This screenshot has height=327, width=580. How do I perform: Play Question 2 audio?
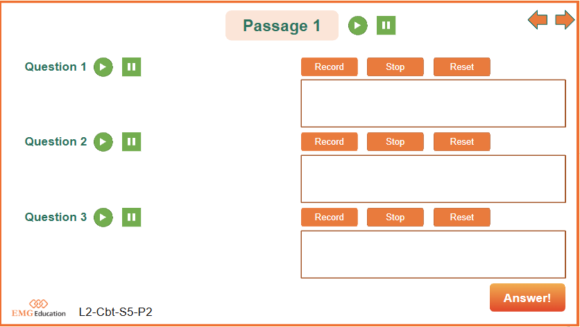pyautogui.click(x=103, y=142)
